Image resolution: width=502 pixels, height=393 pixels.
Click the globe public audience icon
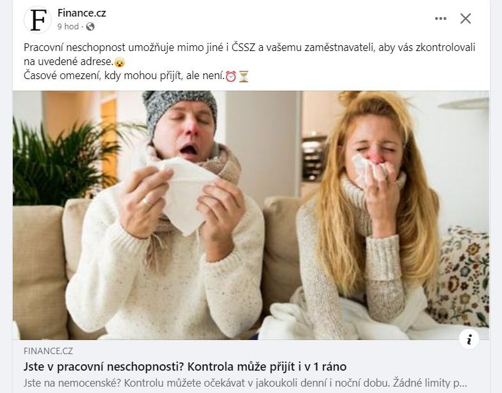(x=91, y=27)
